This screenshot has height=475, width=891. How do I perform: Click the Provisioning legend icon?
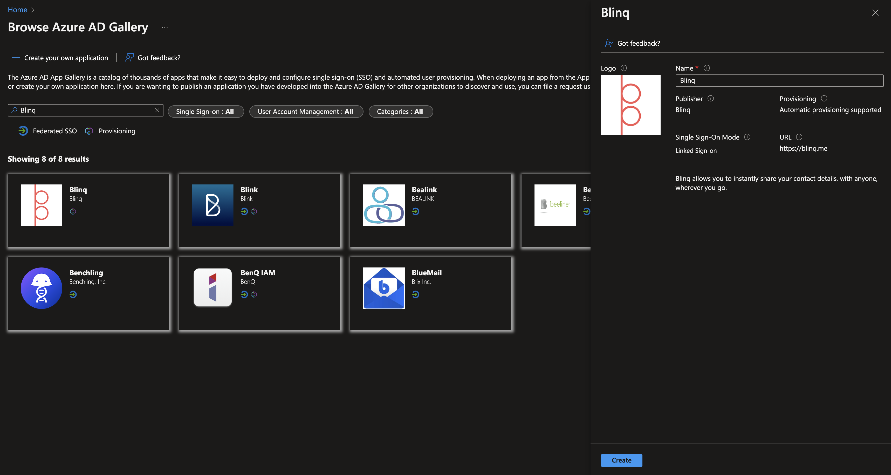[x=89, y=131]
